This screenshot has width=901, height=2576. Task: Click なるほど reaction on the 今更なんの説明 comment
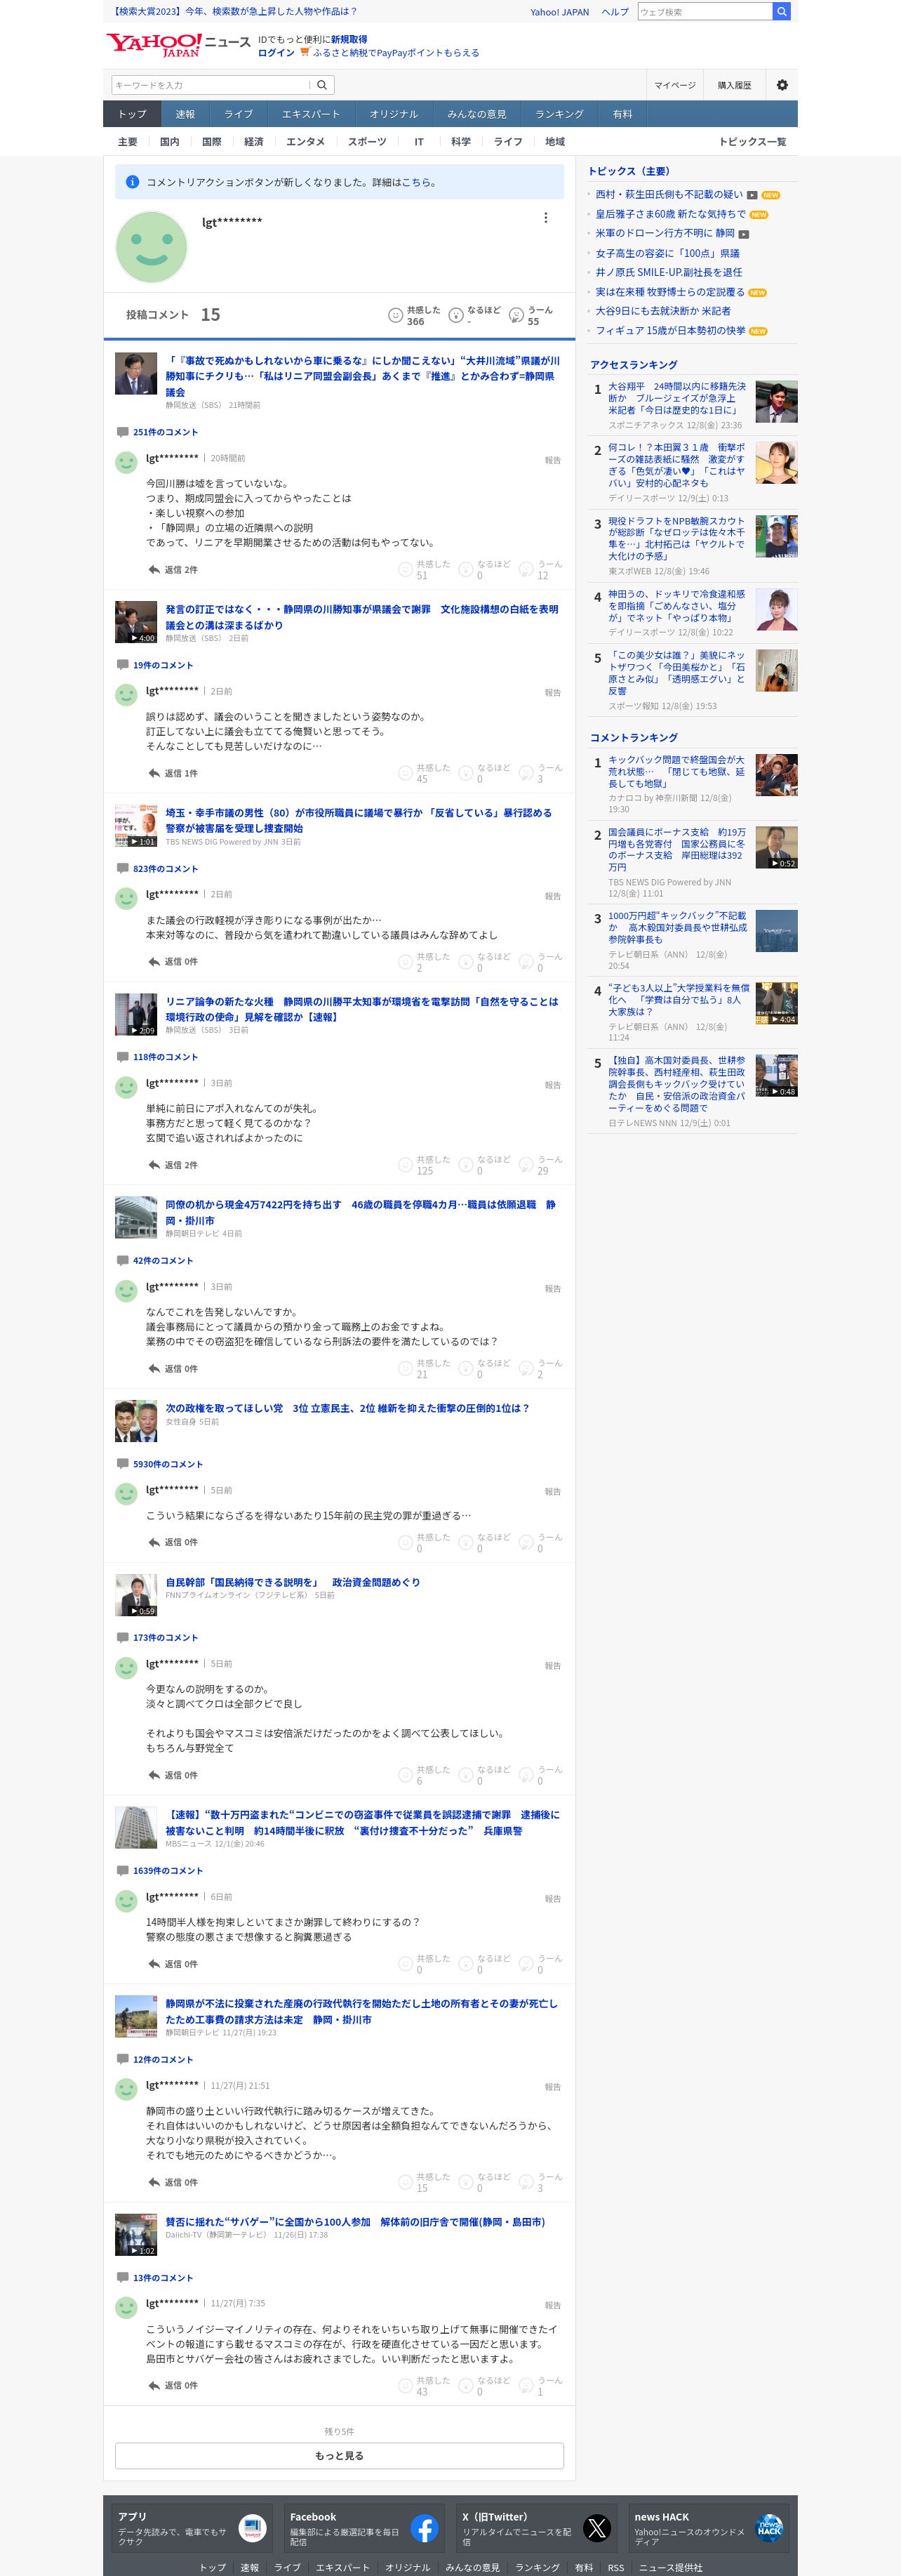[484, 1775]
